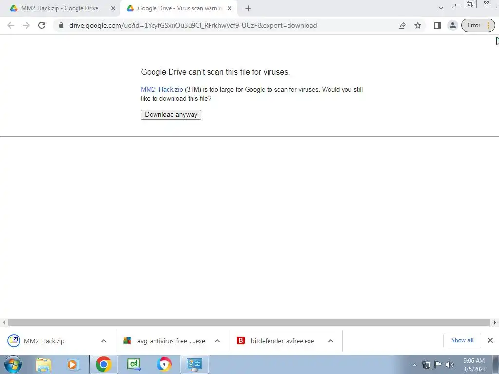The image size is (499, 374).
Task: Minimize the Chrome window
Action: [458, 4]
